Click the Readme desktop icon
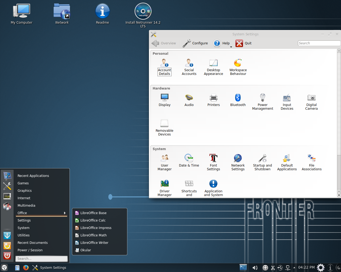The height and width of the screenshot is (272, 341). coord(103,14)
